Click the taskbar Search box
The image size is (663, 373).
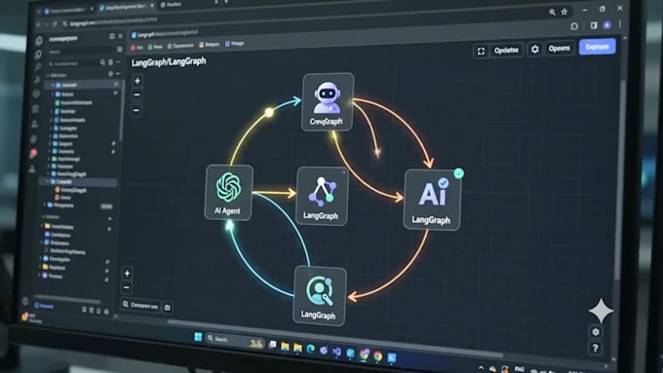pyautogui.click(x=235, y=340)
